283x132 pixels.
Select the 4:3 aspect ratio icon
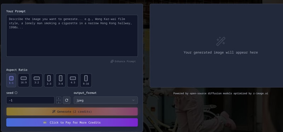pos(73,80)
